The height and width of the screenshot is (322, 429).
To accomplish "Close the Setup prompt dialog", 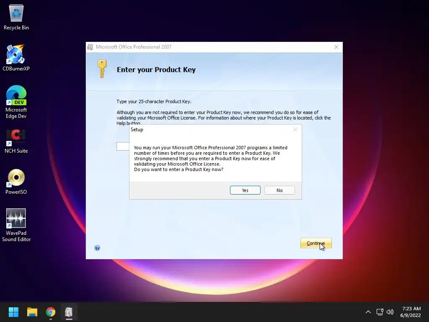I will [x=295, y=130].
